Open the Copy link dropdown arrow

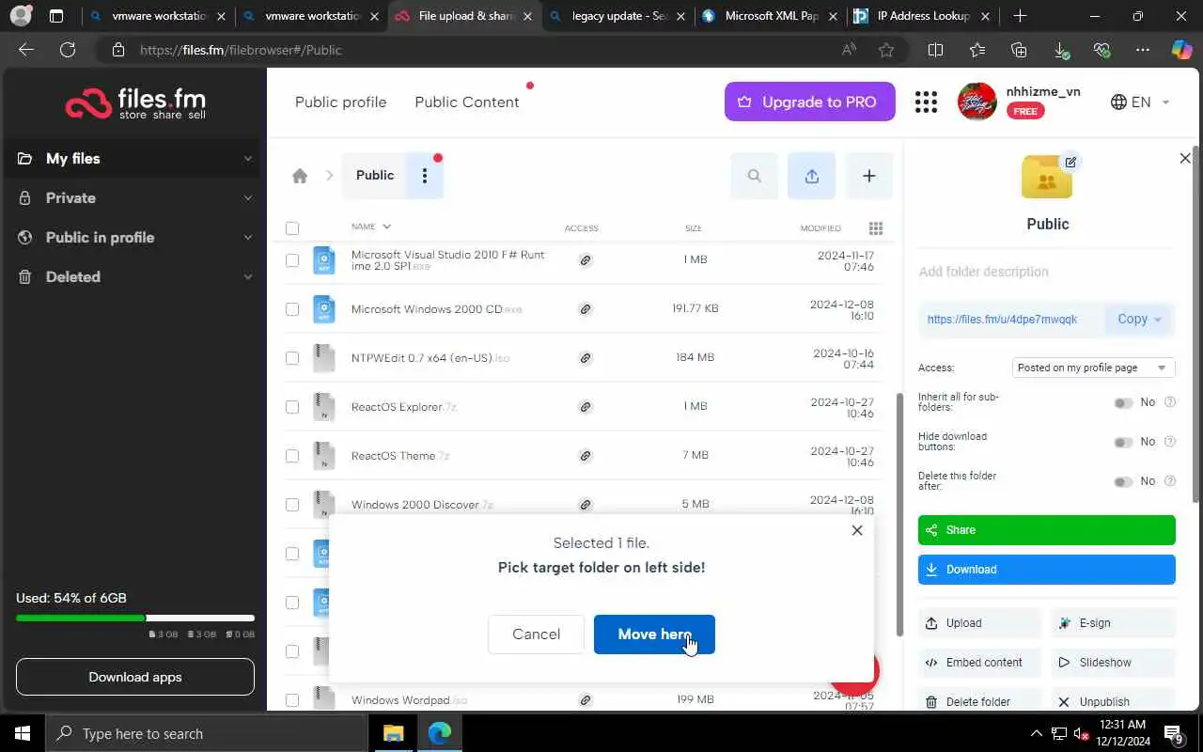point(1158,320)
